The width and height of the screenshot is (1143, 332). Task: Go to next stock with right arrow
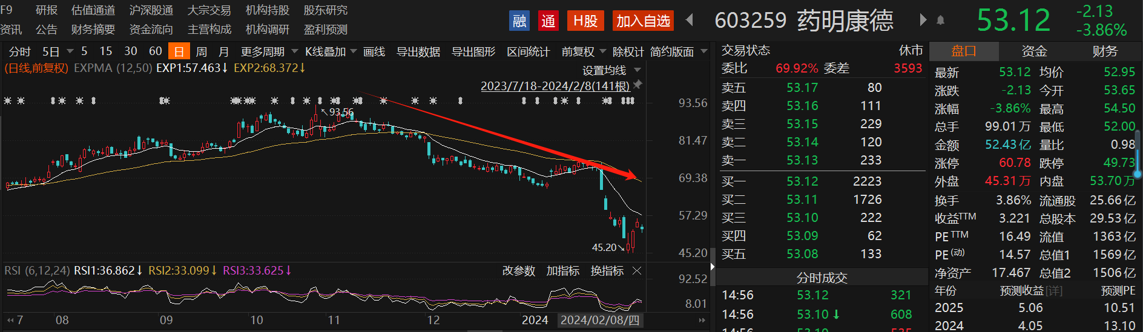pos(923,20)
